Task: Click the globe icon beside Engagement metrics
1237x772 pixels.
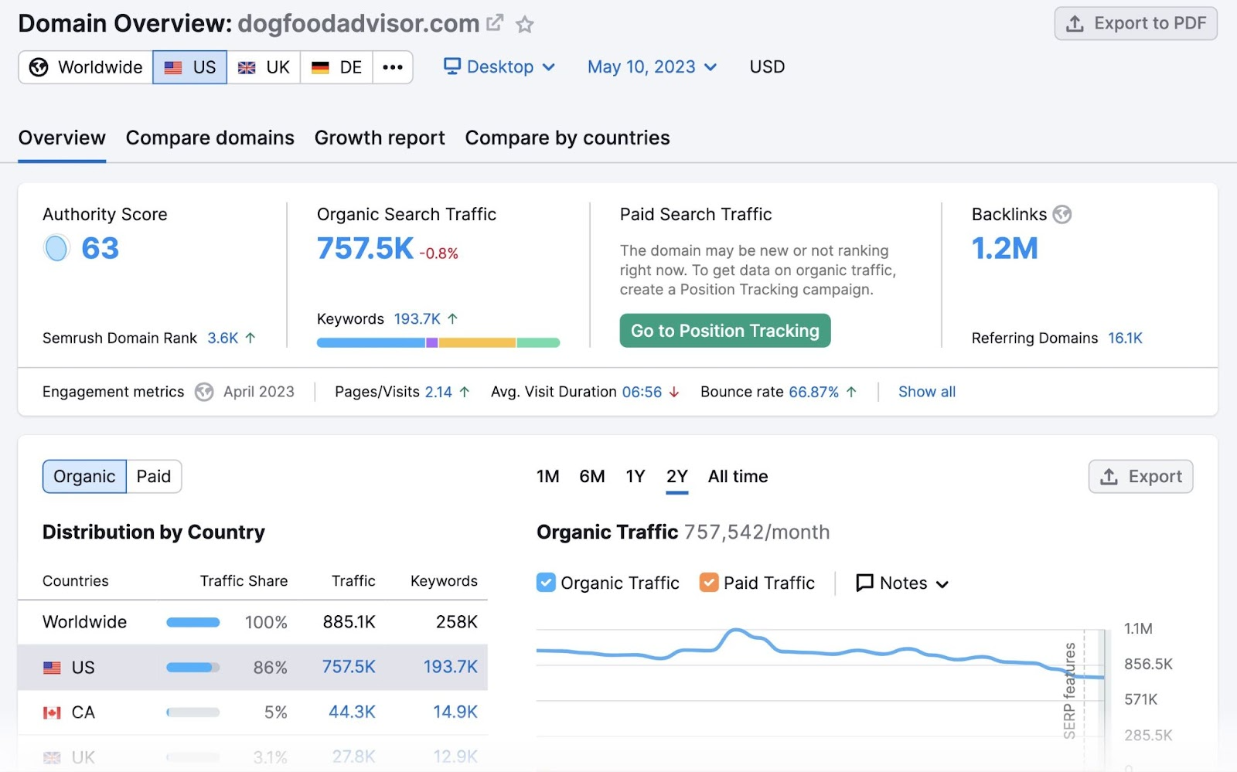Action: pyautogui.click(x=204, y=392)
